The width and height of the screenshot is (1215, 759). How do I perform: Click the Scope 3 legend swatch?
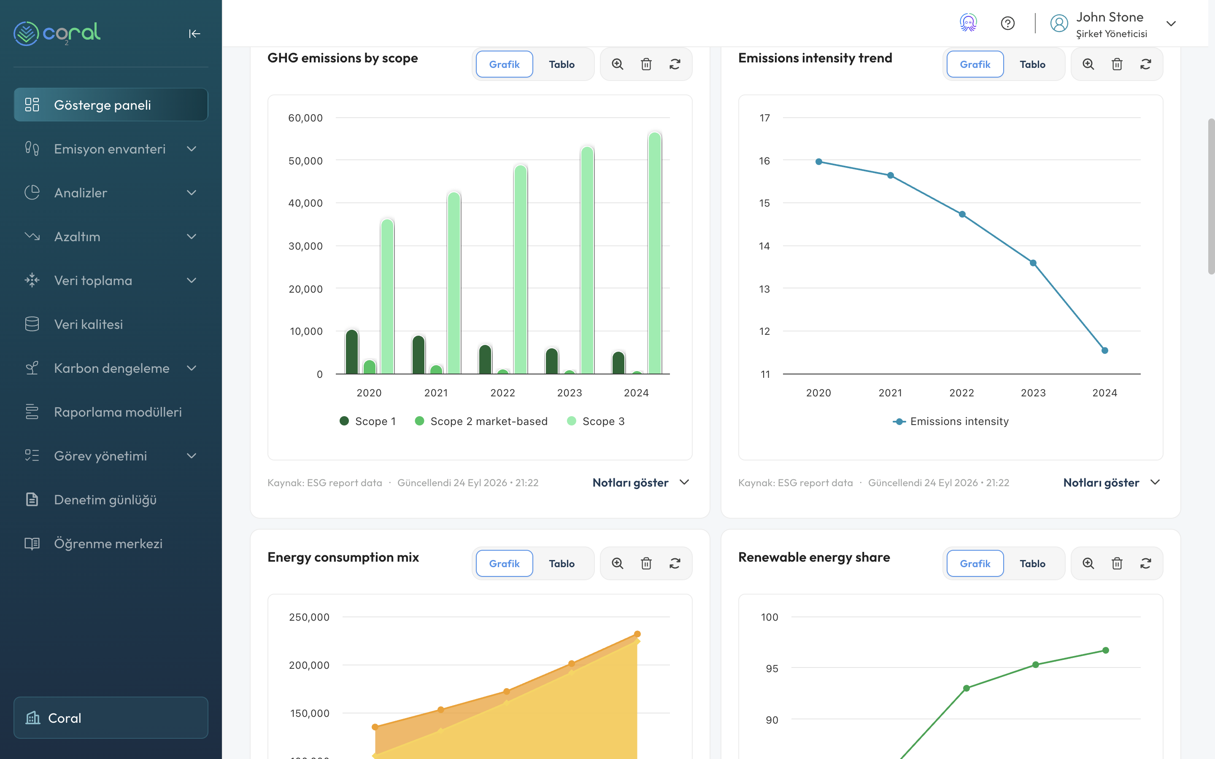(x=571, y=421)
